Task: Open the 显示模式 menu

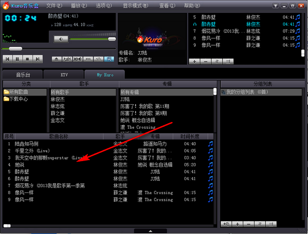Action: pyautogui.click(x=136, y=6)
